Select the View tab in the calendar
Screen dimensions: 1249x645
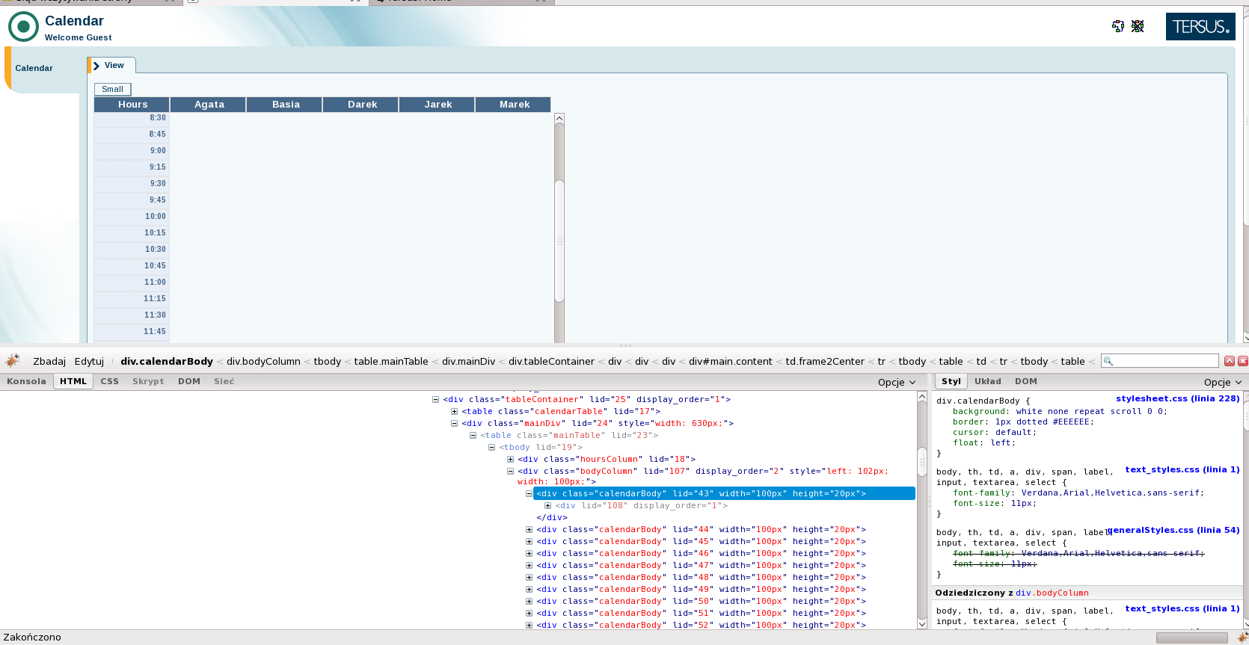(x=111, y=66)
